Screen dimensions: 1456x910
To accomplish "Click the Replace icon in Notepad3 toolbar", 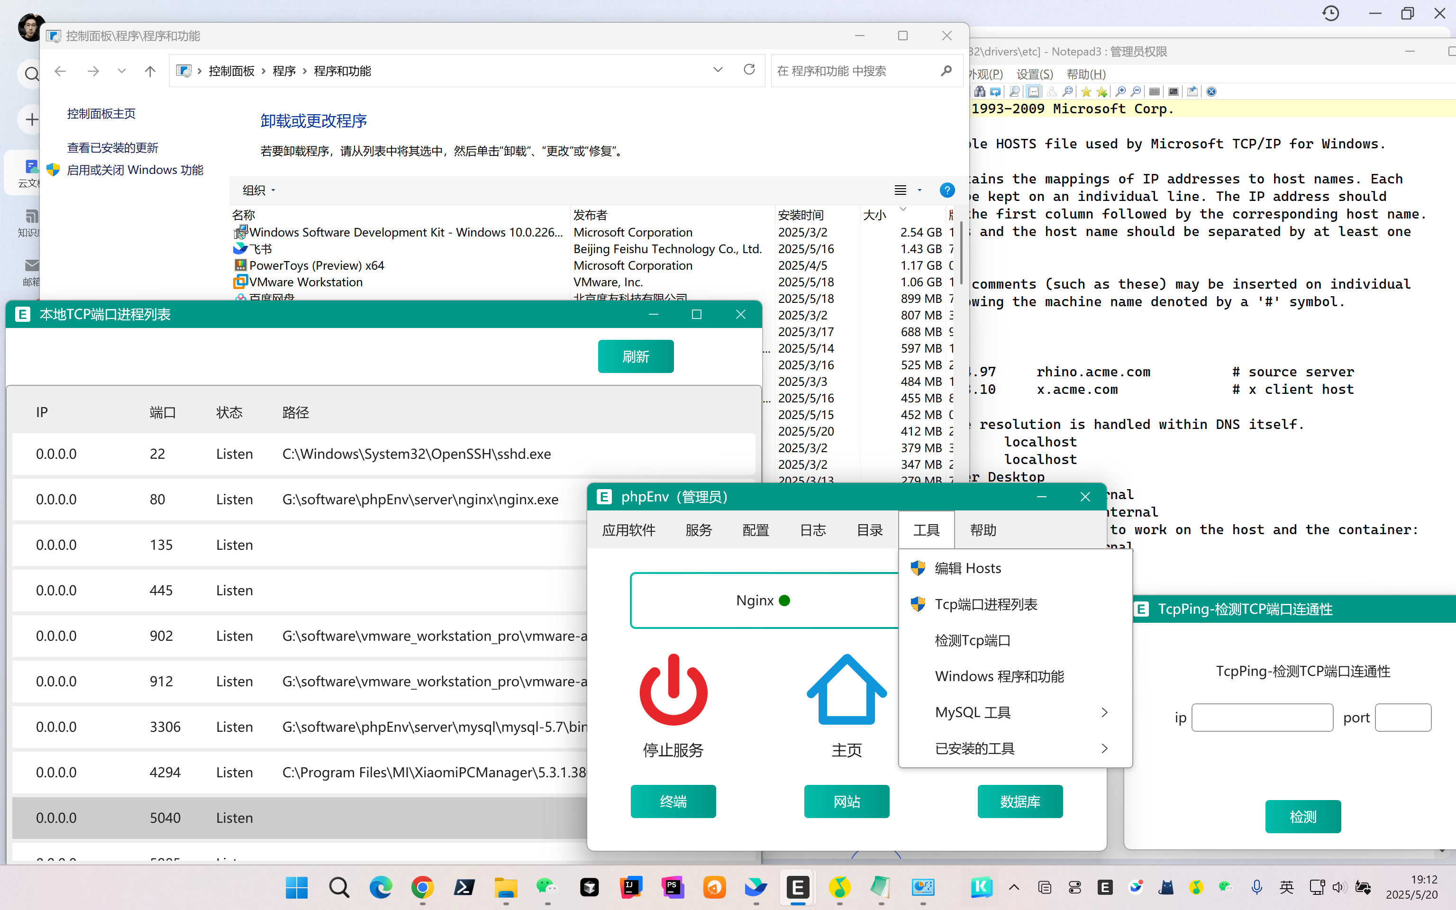I will [x=996, y=91].
